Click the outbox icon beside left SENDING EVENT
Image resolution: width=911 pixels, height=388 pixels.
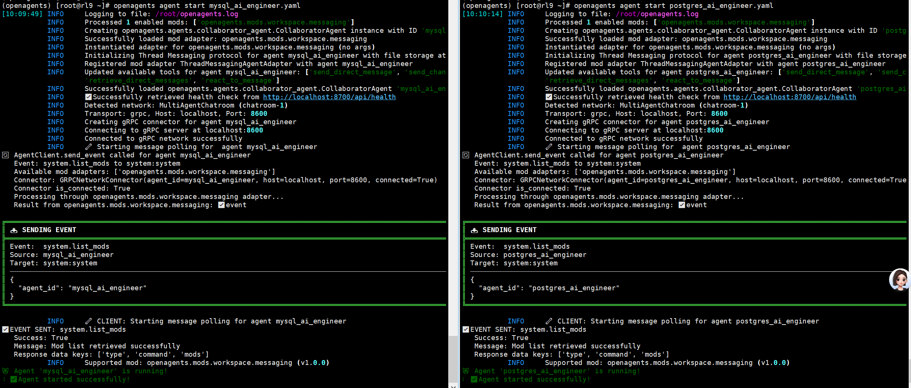(x=14, y=230)
